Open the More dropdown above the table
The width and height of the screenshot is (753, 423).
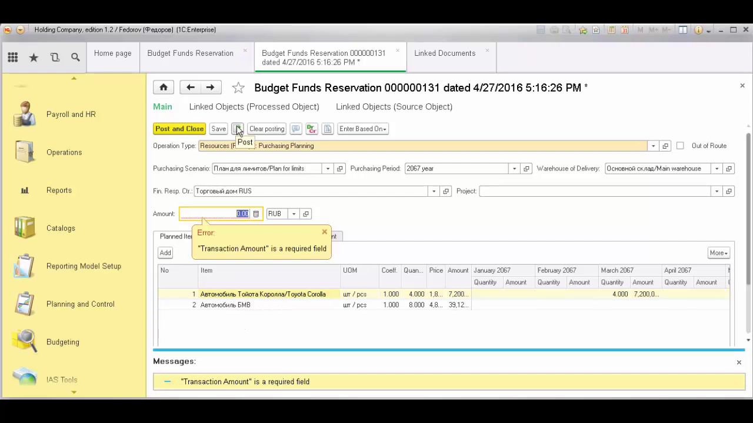point(718,253)
